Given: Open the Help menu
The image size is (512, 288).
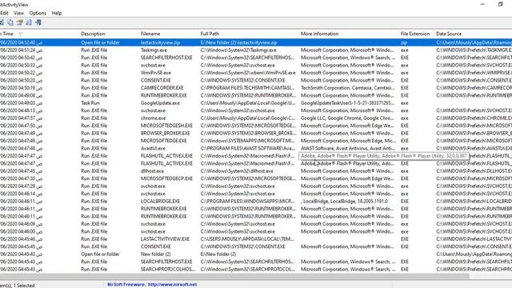Looking at the screenshot, I should coord(57,13).
